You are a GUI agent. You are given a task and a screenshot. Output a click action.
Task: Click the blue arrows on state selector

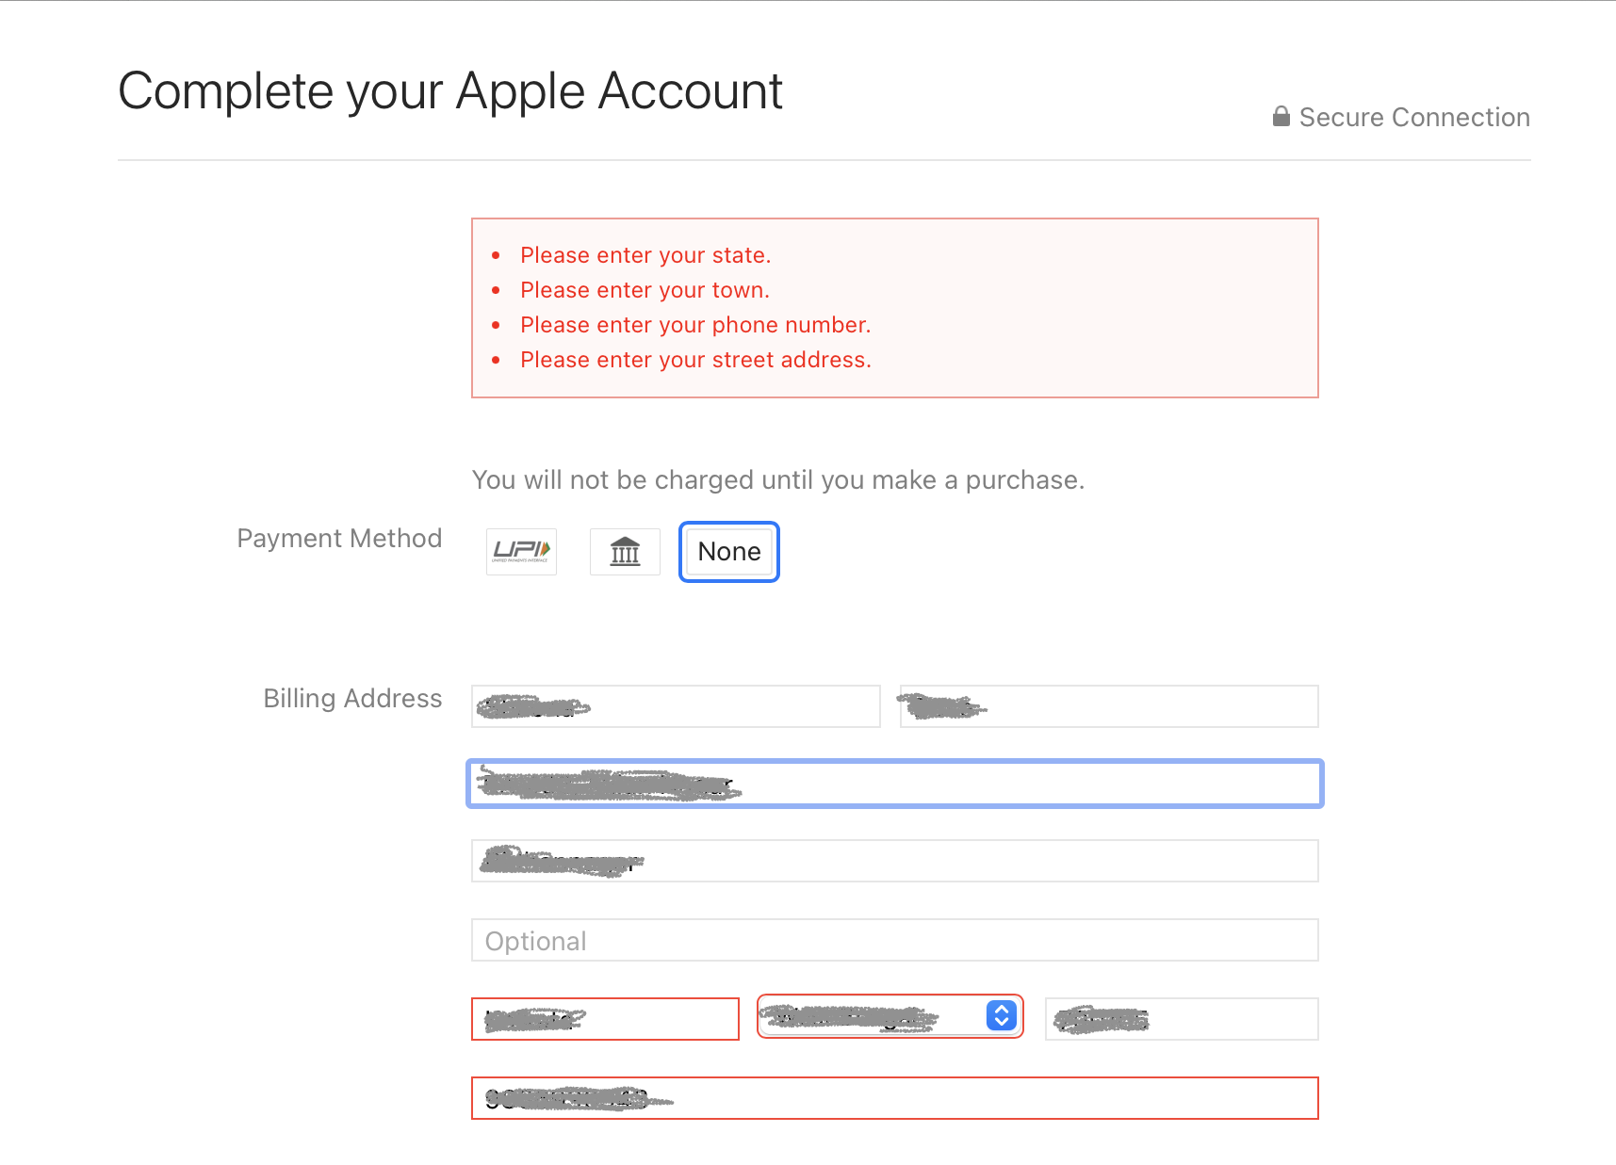[x=1001, y=1015]
